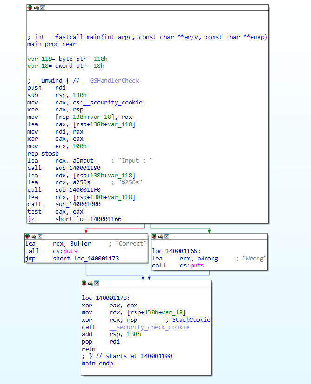Click the "Wrong" string comment
The width and height of the screenshot is (311, 384).
254,259
